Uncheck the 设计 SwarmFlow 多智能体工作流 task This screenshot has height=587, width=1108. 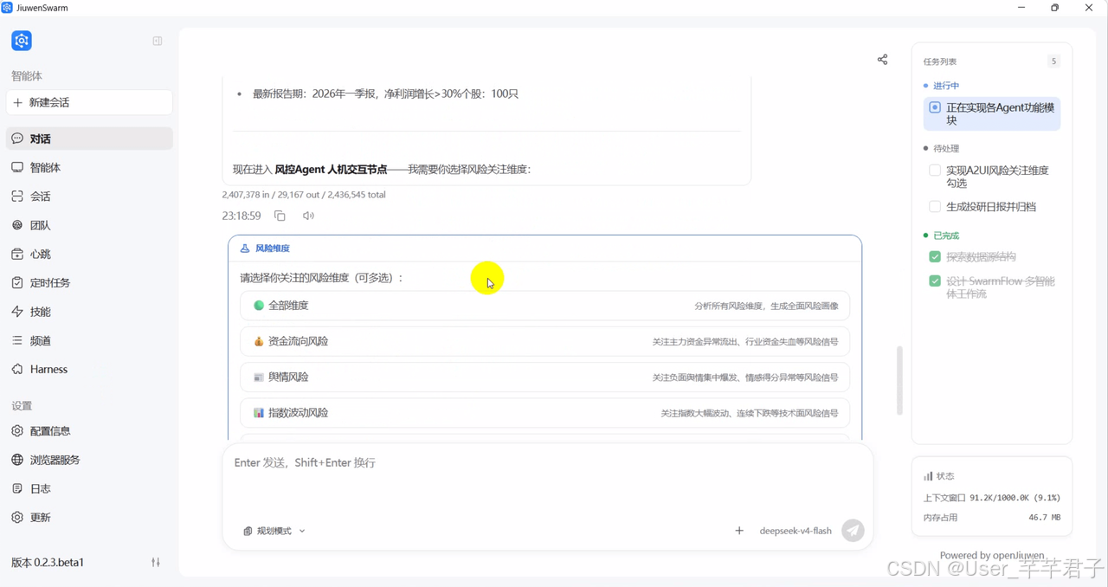[x=935, y=281]
